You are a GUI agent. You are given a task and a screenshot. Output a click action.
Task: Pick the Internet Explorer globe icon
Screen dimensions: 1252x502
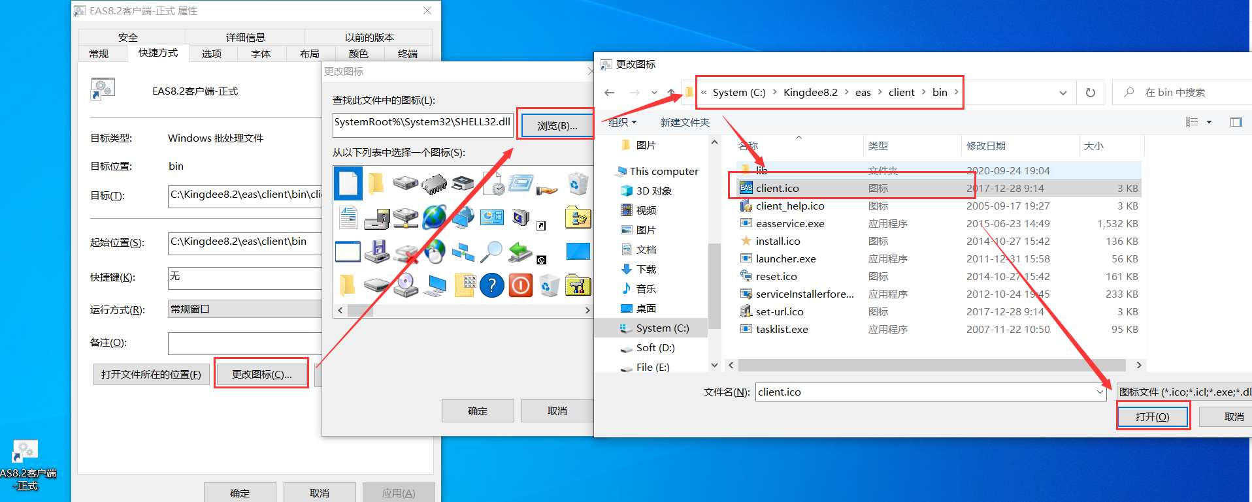(x=435, y=217)
